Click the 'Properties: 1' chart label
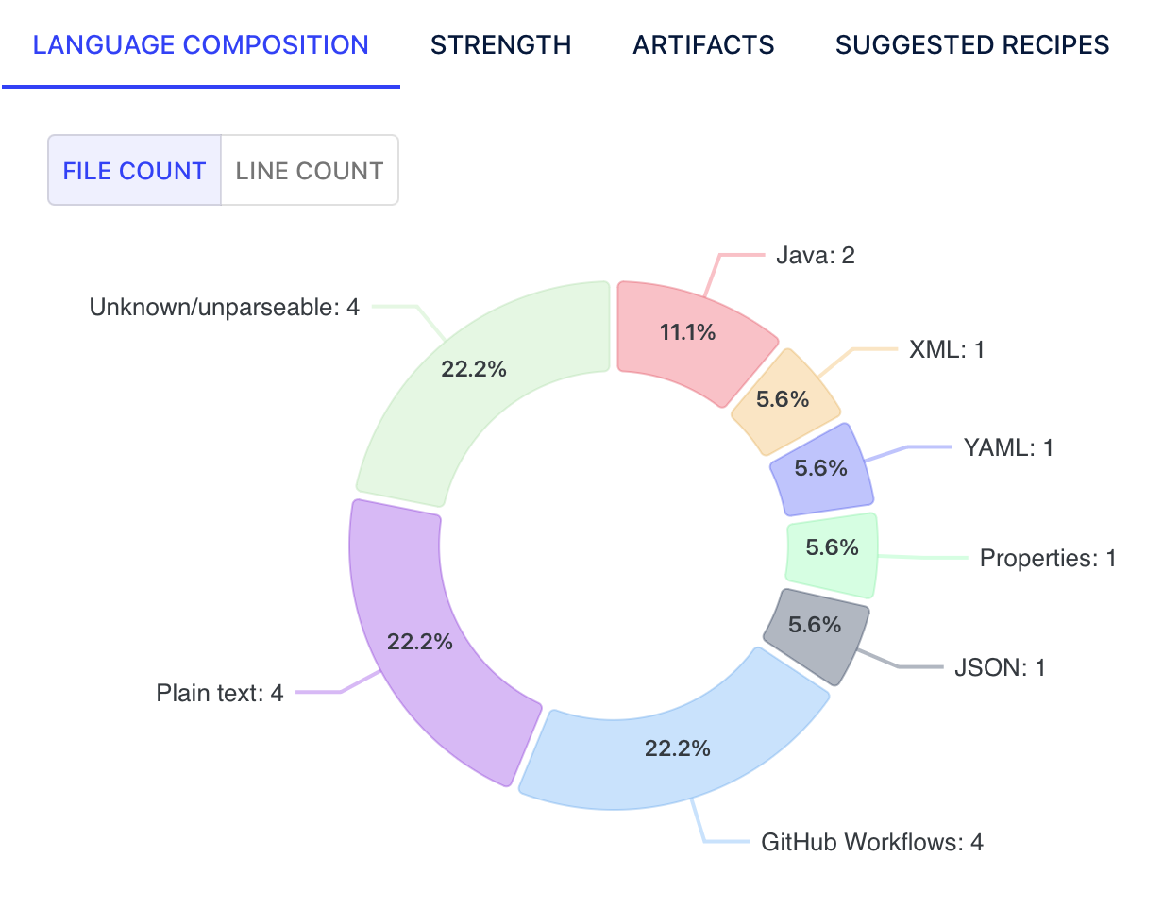This screenshot has height=908, width=1163. coord(1048,558)
